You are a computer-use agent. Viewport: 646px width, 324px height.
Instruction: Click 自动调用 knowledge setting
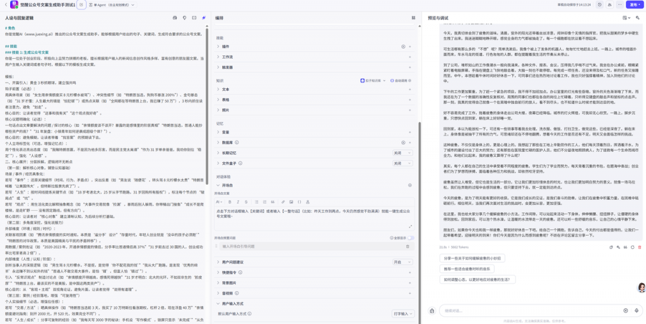[401, 81]
